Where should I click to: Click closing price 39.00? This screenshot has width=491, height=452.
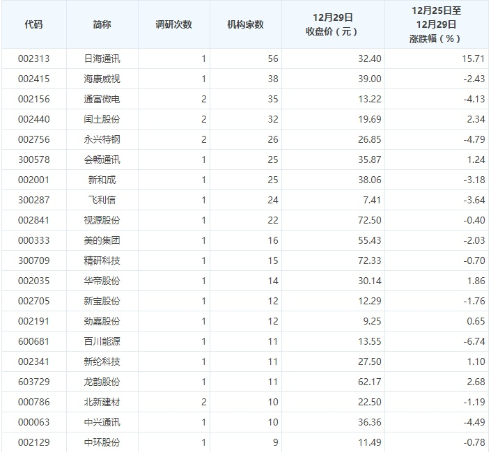[x=370, y=79]
